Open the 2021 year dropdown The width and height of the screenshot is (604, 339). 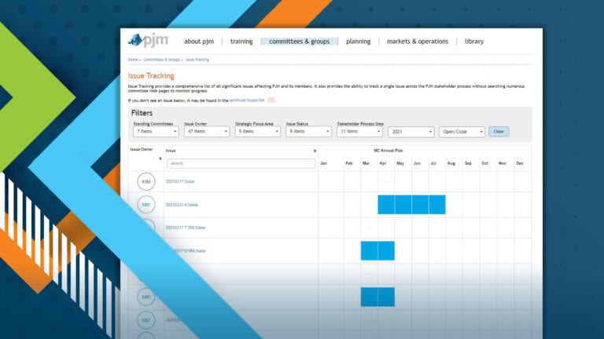(x=411, y=132)
